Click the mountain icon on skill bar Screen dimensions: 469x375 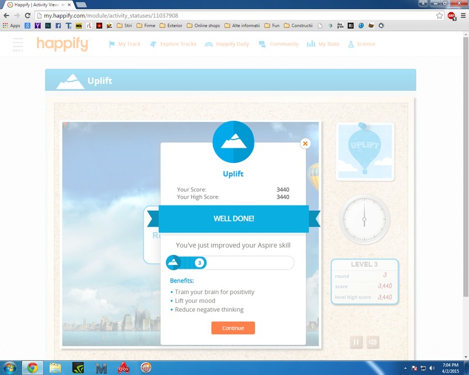174,262
